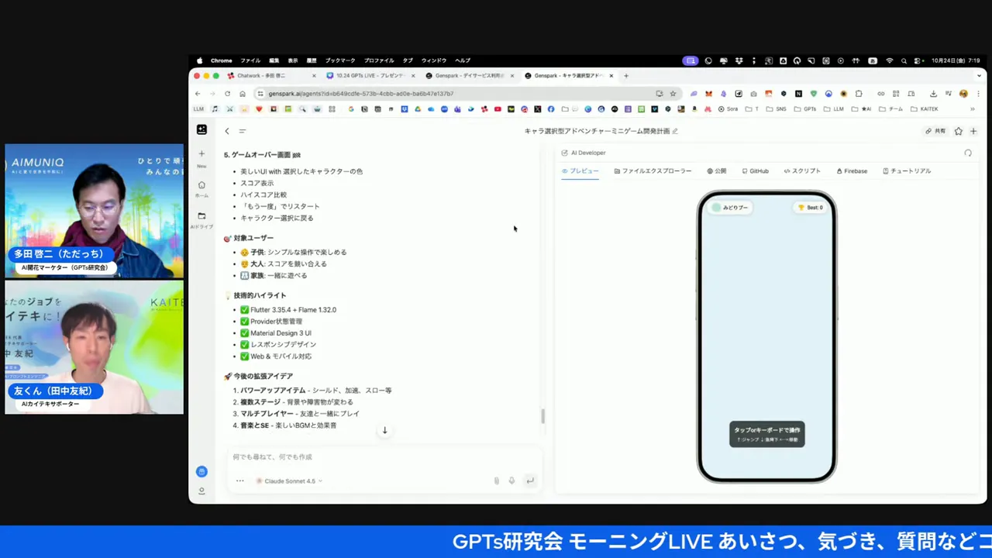Click the refresh icon in AI Developer panel
The image size is (992, 558).
(x=968, y=153)
